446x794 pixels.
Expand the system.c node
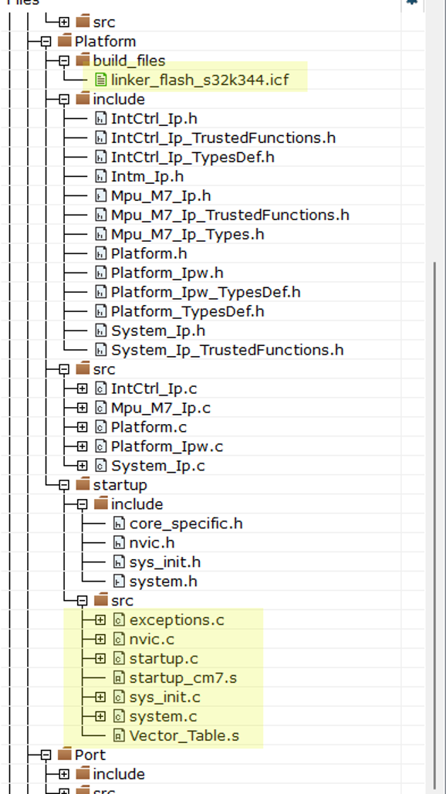(x=100, y=717)
